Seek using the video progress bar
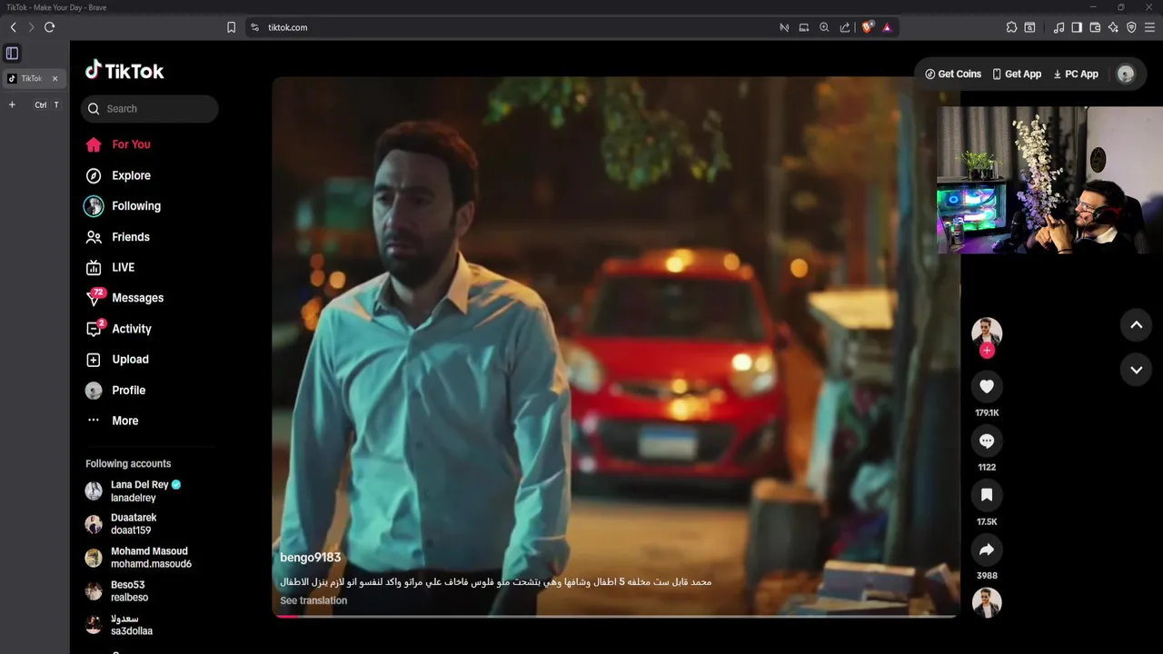 pos(615,616)
